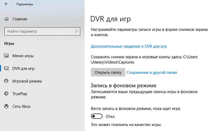This screenshot has height=131, width=217.
Task: Click the DVR для игр page heading
Action: coord(110,19)
